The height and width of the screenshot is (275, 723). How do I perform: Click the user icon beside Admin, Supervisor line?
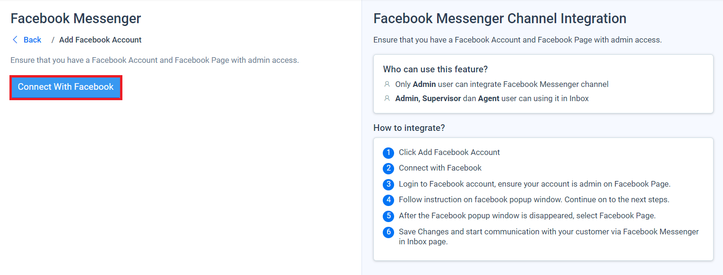click(387, 98)
